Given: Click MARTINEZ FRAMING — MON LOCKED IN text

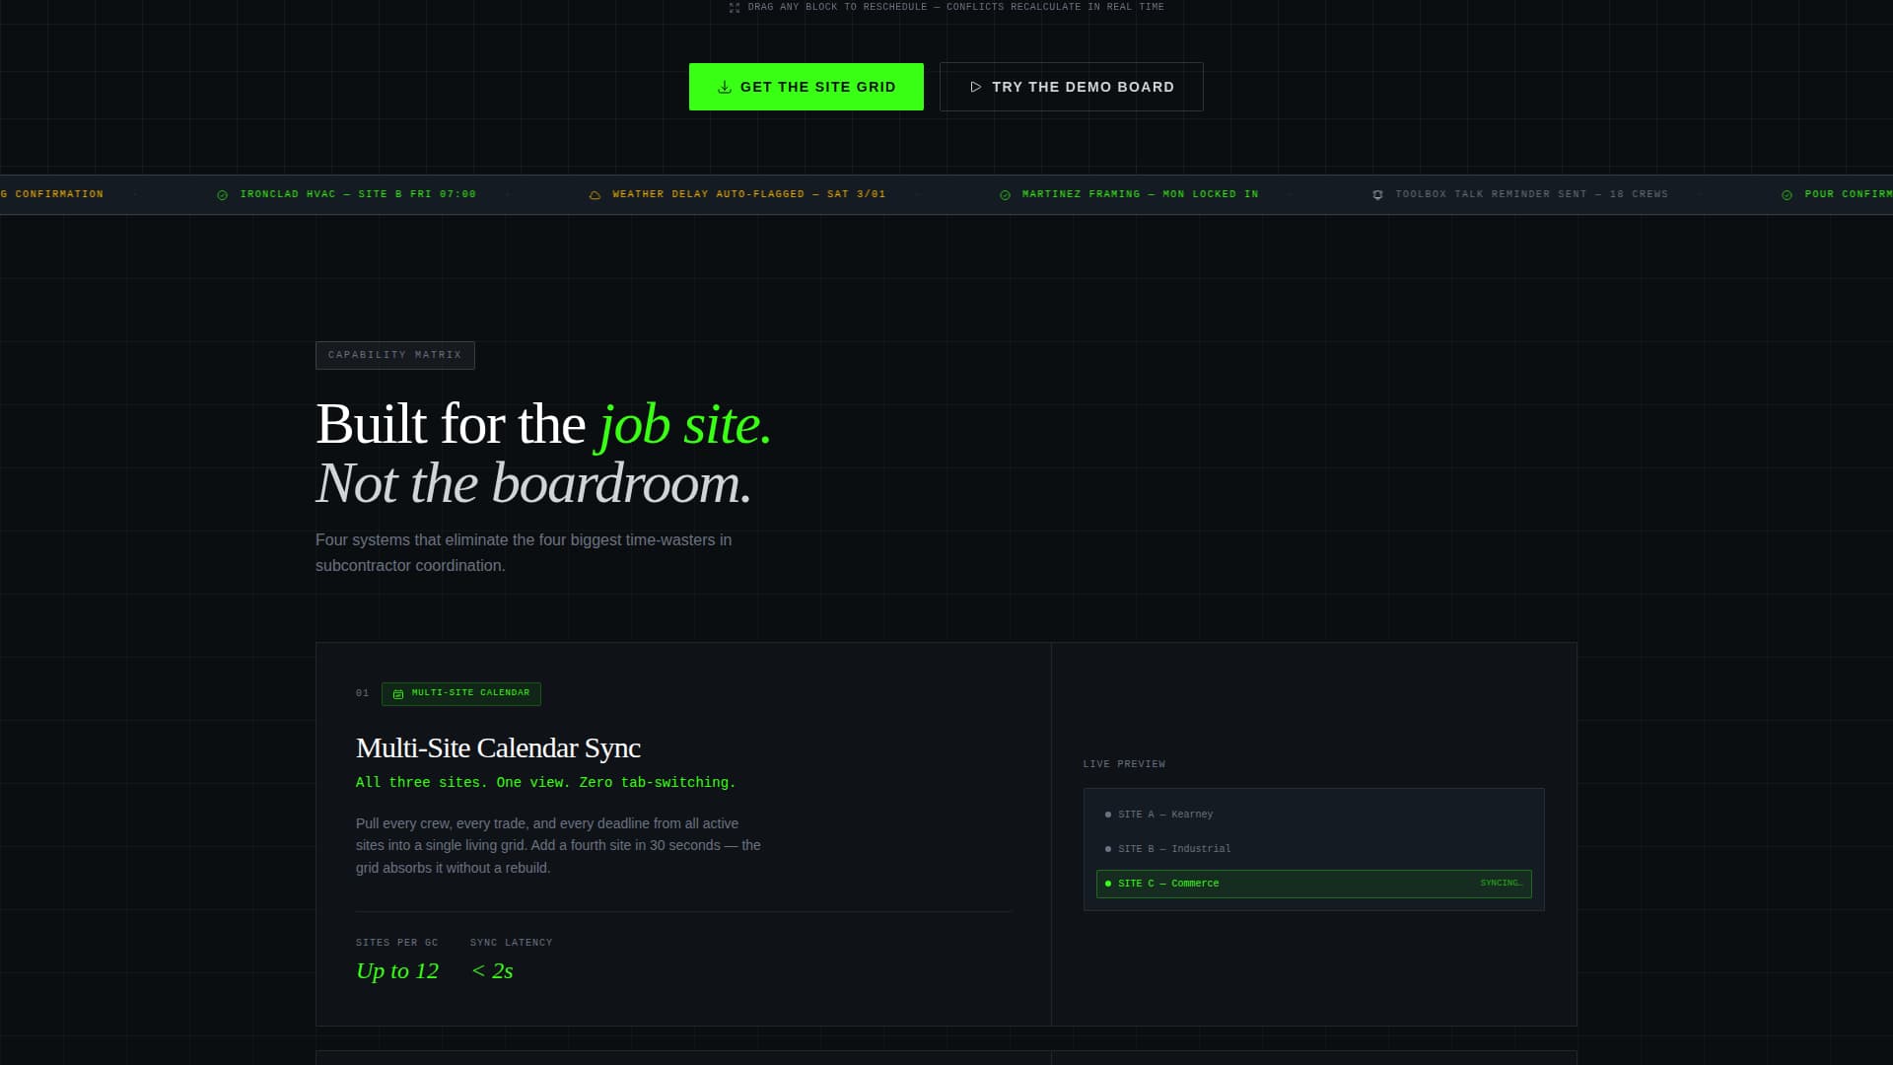Looking at the screenshot, I should tap(1140, 194).
